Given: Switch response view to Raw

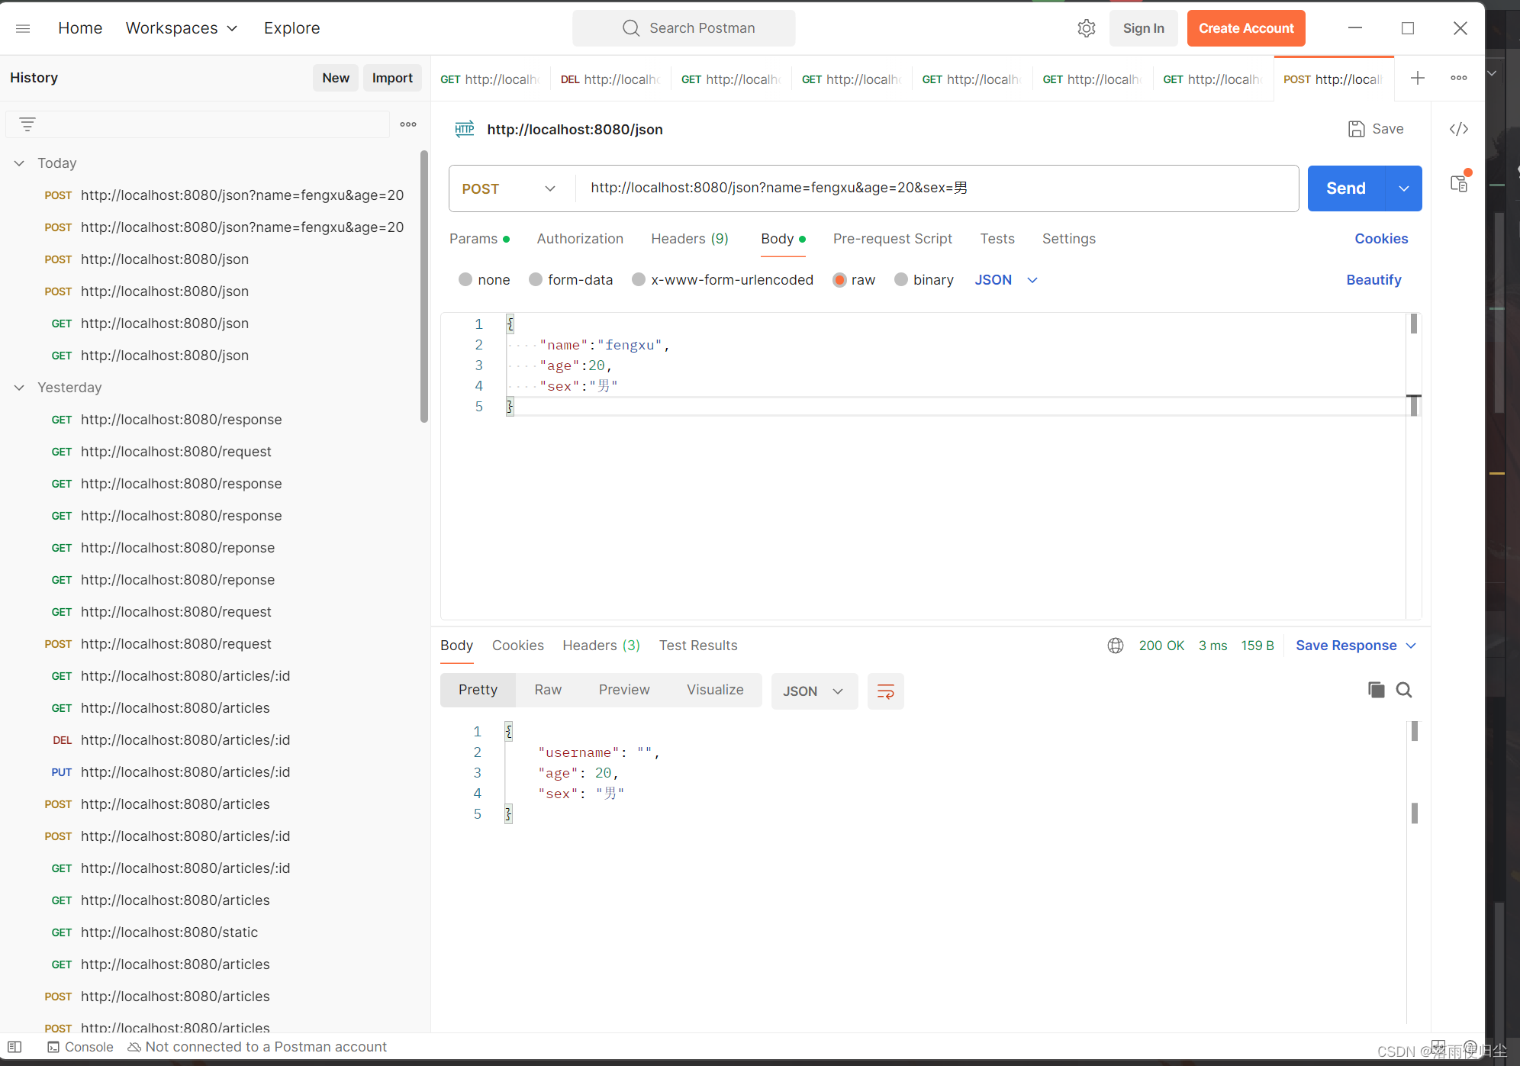Looking at the screenshot, I should (x=548, y=690).
